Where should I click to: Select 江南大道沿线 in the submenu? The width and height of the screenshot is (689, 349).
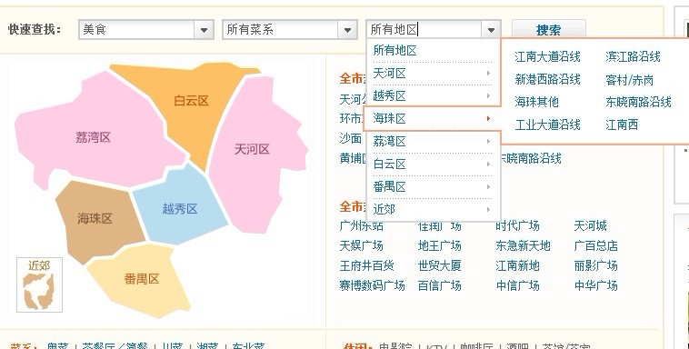pos(547,56)
